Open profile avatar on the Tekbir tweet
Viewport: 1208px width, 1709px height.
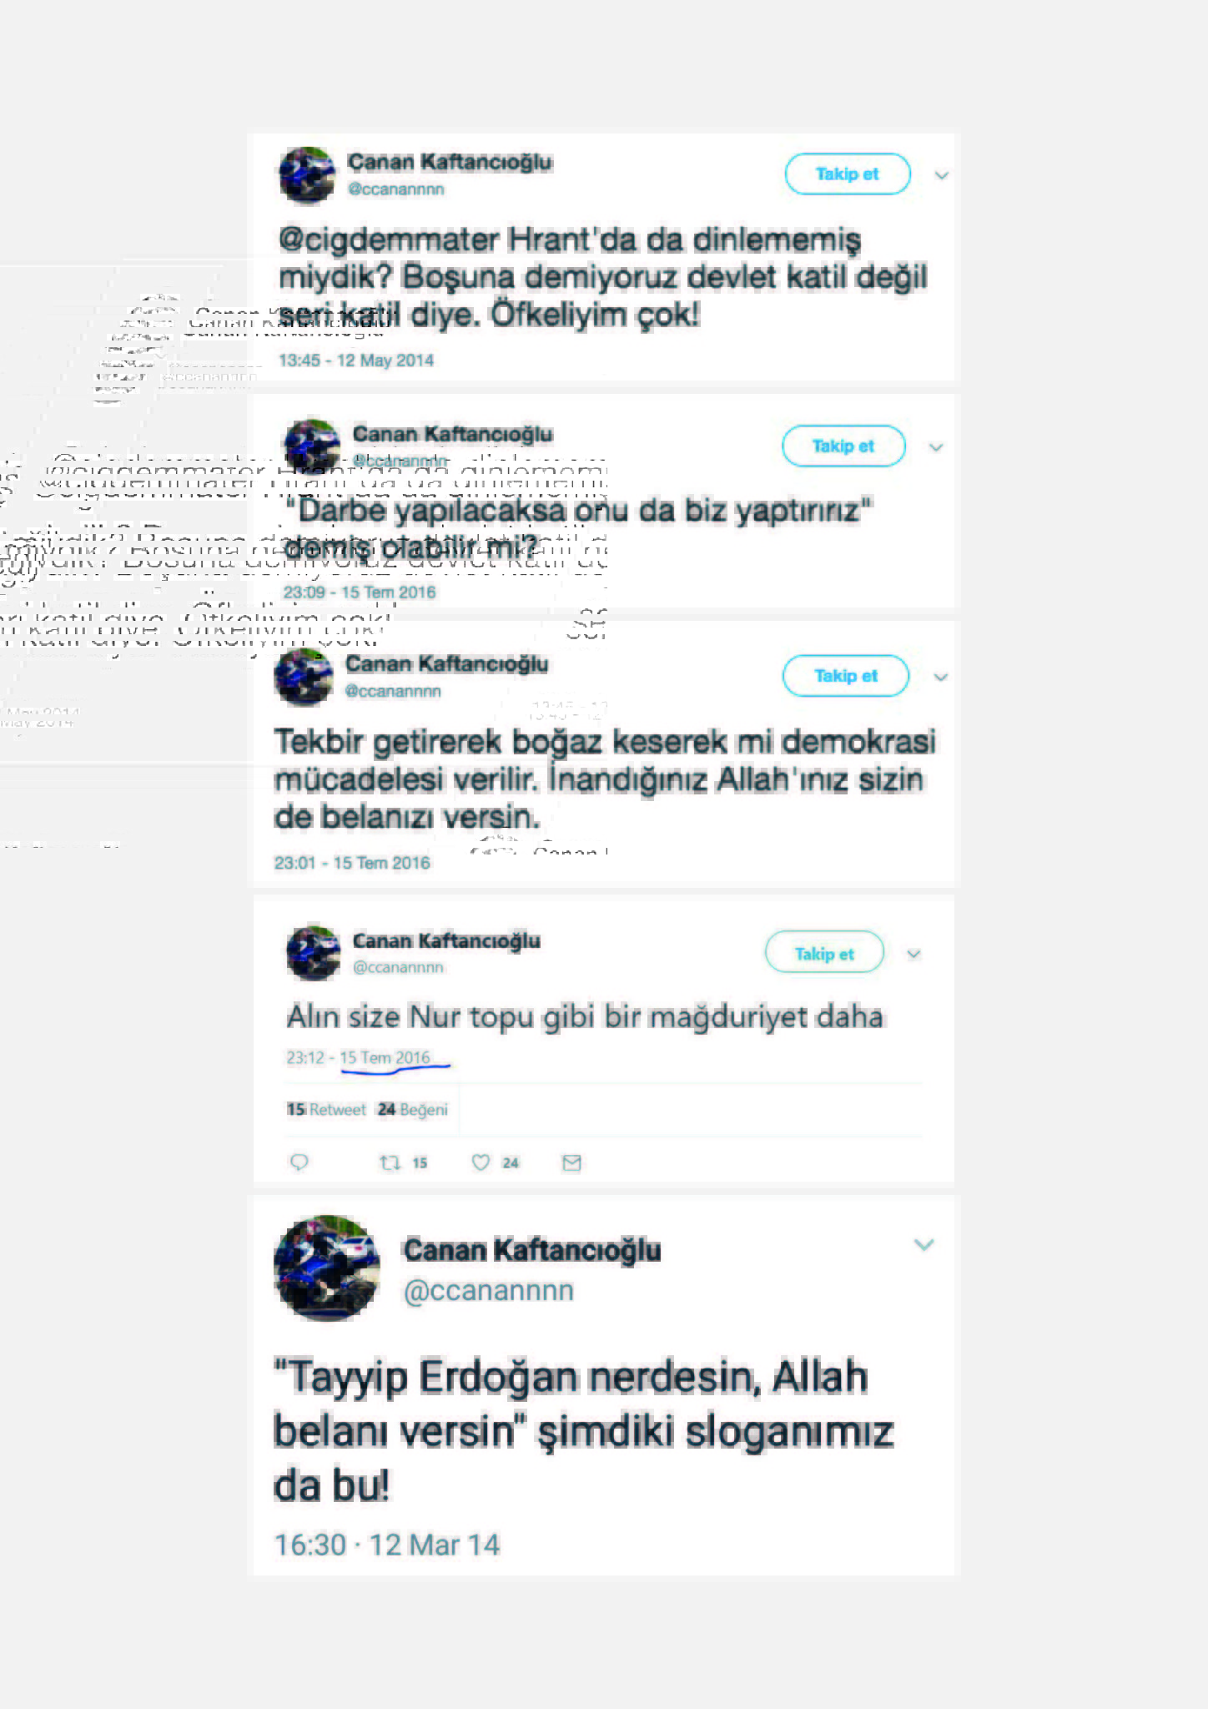pos(303,678)
